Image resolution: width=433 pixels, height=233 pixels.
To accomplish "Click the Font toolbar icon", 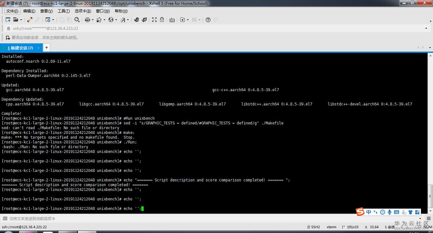I will (123, 20).
